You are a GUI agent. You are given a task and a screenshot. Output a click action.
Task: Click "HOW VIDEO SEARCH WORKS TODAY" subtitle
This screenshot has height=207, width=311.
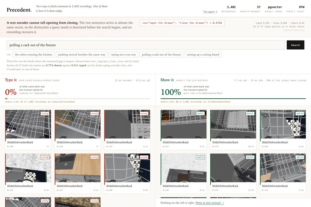(39, 81)
